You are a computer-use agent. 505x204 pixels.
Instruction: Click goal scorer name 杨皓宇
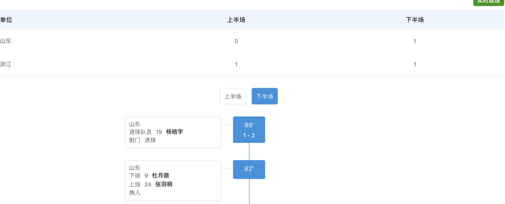coord(174,132)
